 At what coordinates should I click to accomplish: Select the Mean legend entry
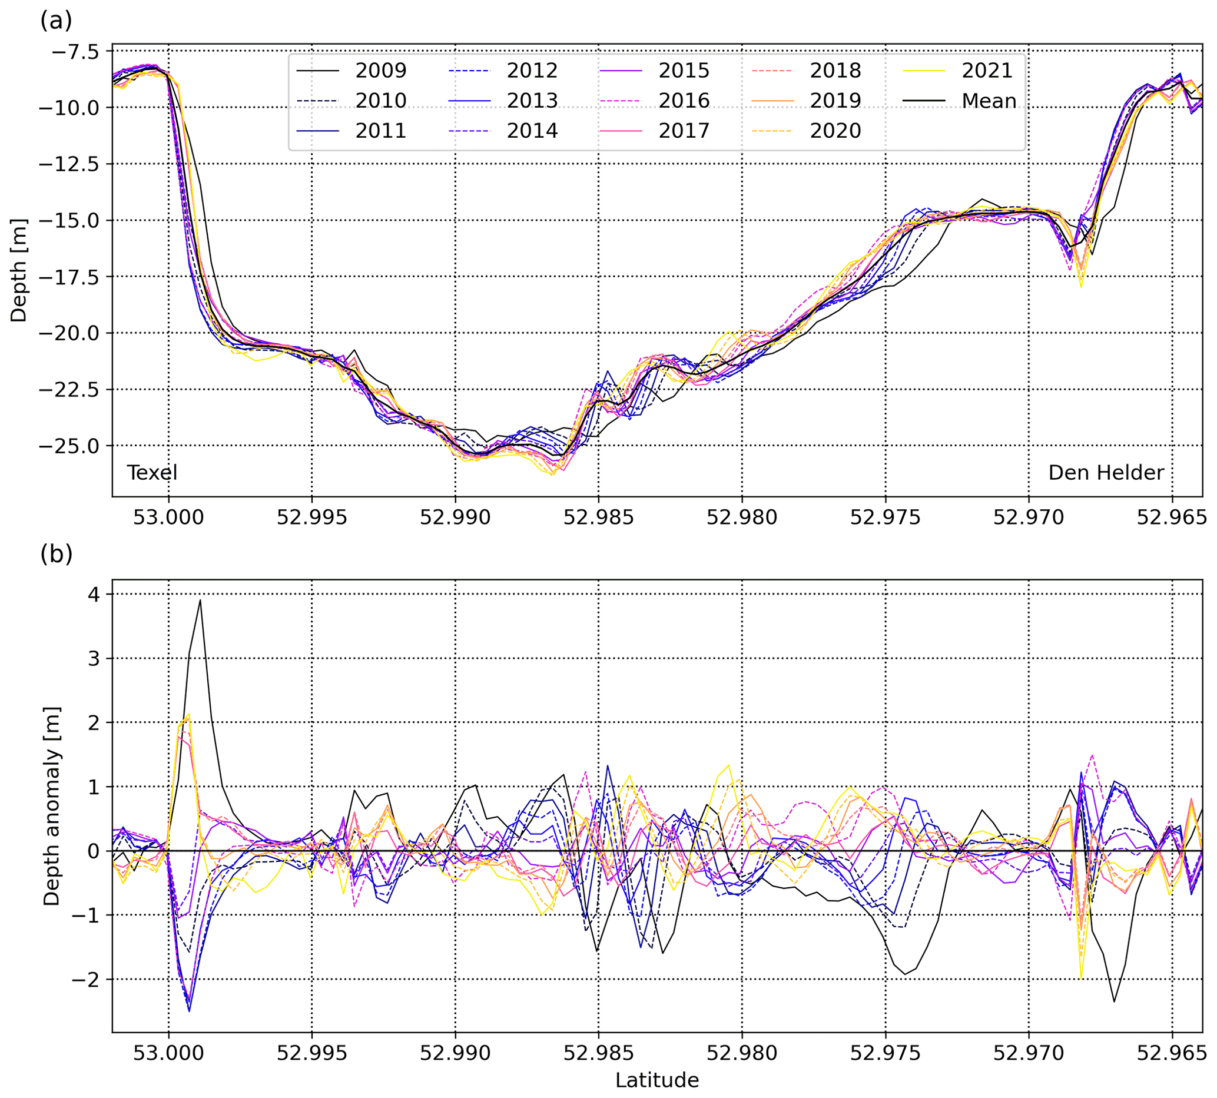pyautogui.click(x=989, y=101)
